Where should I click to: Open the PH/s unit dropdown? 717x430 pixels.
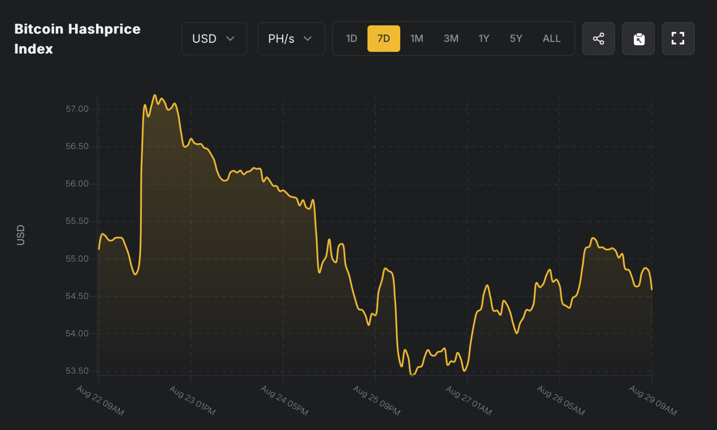coord(291,39)
